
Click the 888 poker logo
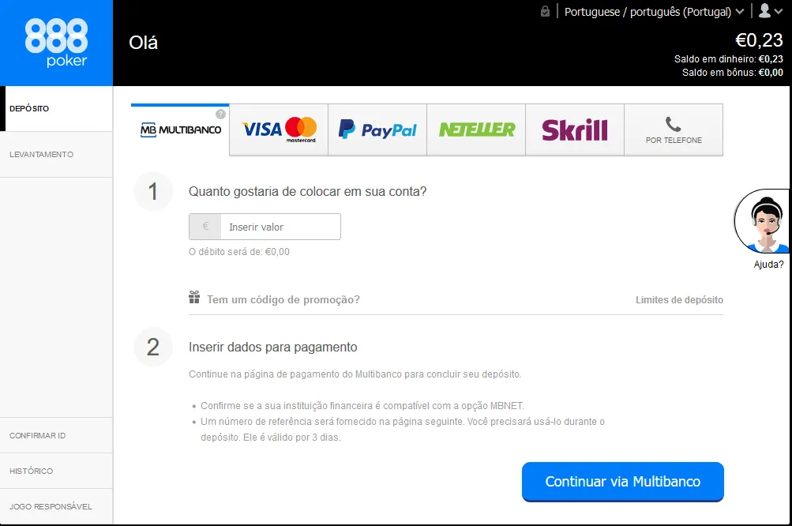pos(56,43)
